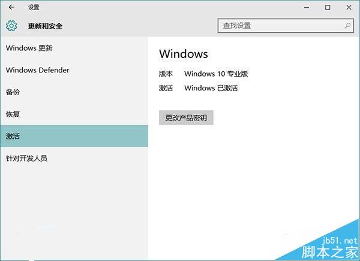Image resolution: width=360 pixels, height=261 pixels.
Task: Click the 更改产品密钥 button
Action: pyautogui.click(x=186, y=118)
